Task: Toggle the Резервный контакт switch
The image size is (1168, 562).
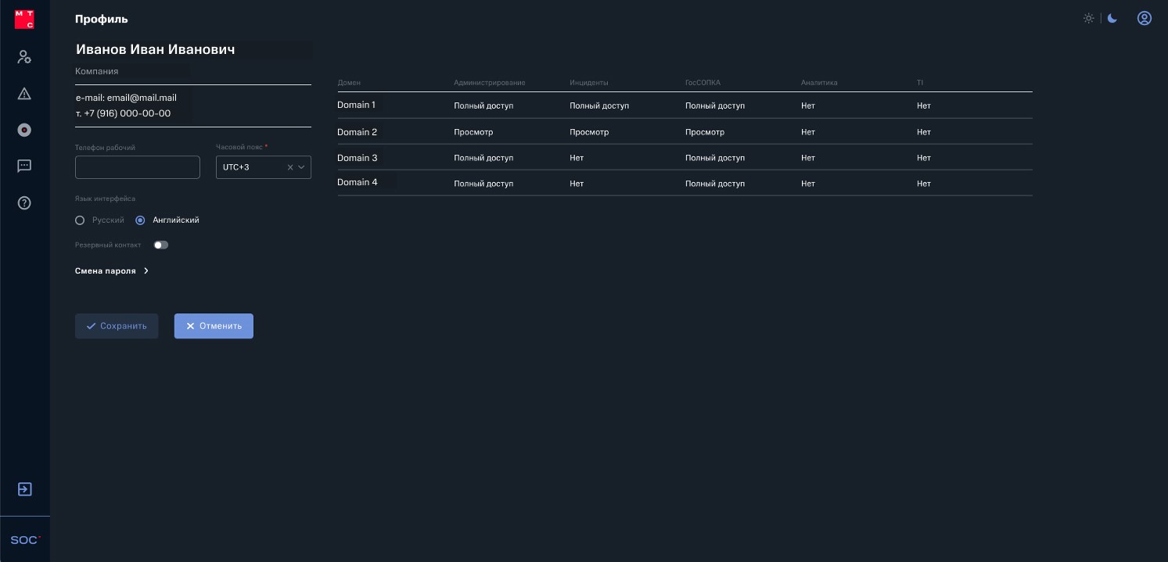Action: pos(161,245)
